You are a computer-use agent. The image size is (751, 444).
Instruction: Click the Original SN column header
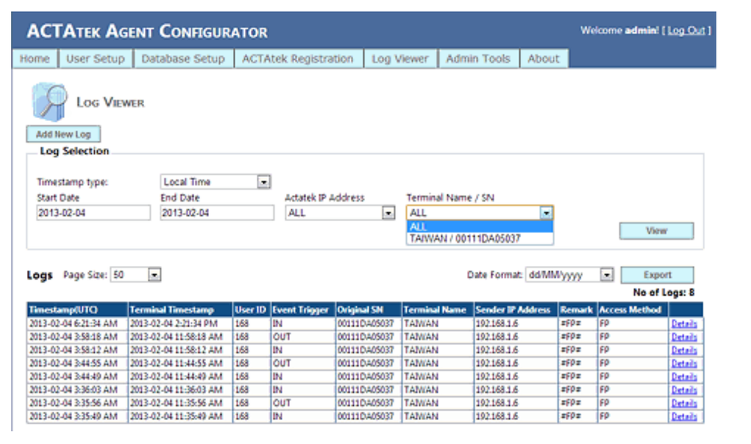tap(368, 310)
